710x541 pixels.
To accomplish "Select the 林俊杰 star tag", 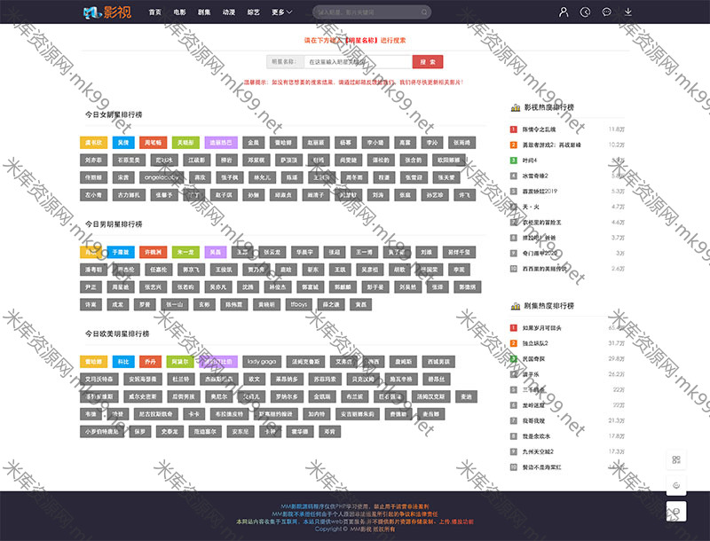I will 278,286.
